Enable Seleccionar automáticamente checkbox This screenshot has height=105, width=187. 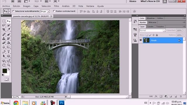coord(13,11)
